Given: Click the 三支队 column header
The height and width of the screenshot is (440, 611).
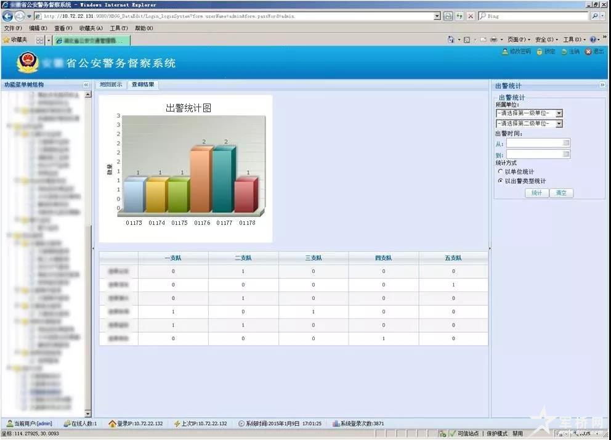Looking at the screenshot, I should [314, 258].
